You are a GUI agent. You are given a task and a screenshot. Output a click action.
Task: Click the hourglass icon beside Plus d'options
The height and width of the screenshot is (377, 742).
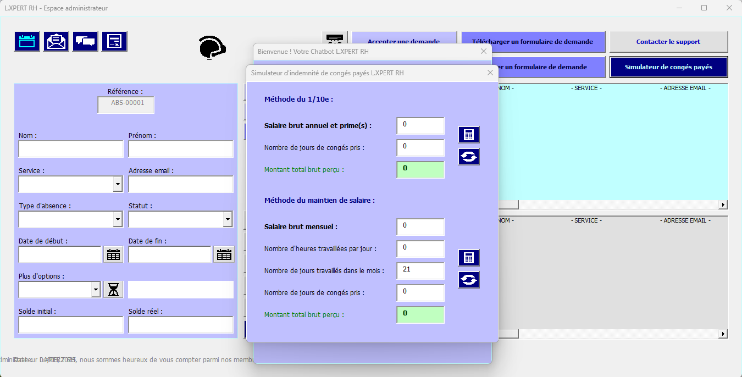tap(113, 290)
